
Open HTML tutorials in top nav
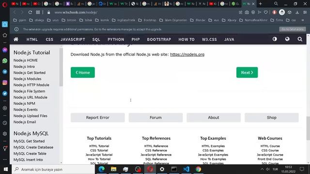[x=32, y=40]
